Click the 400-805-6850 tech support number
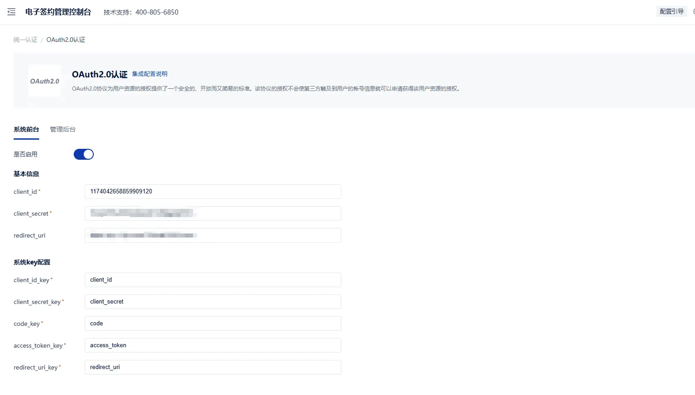This screenshot has width=695, height=395. click(x=157, y=12)
